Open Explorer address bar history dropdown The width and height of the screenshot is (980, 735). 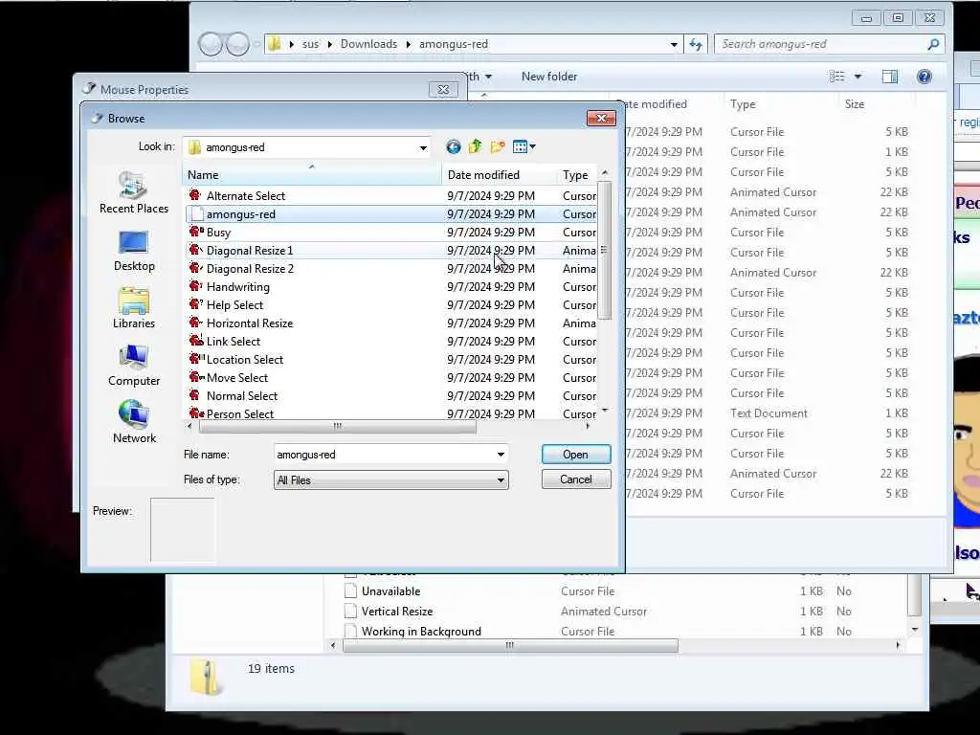coord(674,44)
